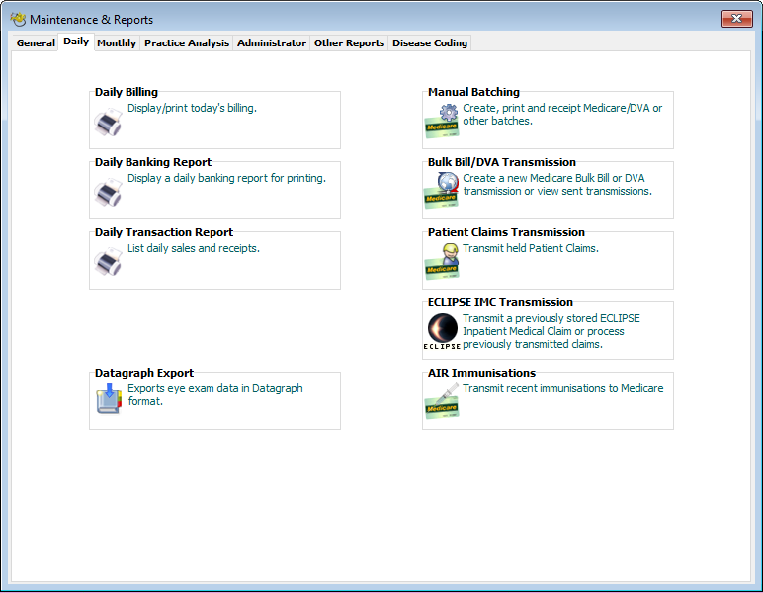This screenshot has height=593, width=763.
Task: Open the Monthly tab
Action: click(117, 43)
